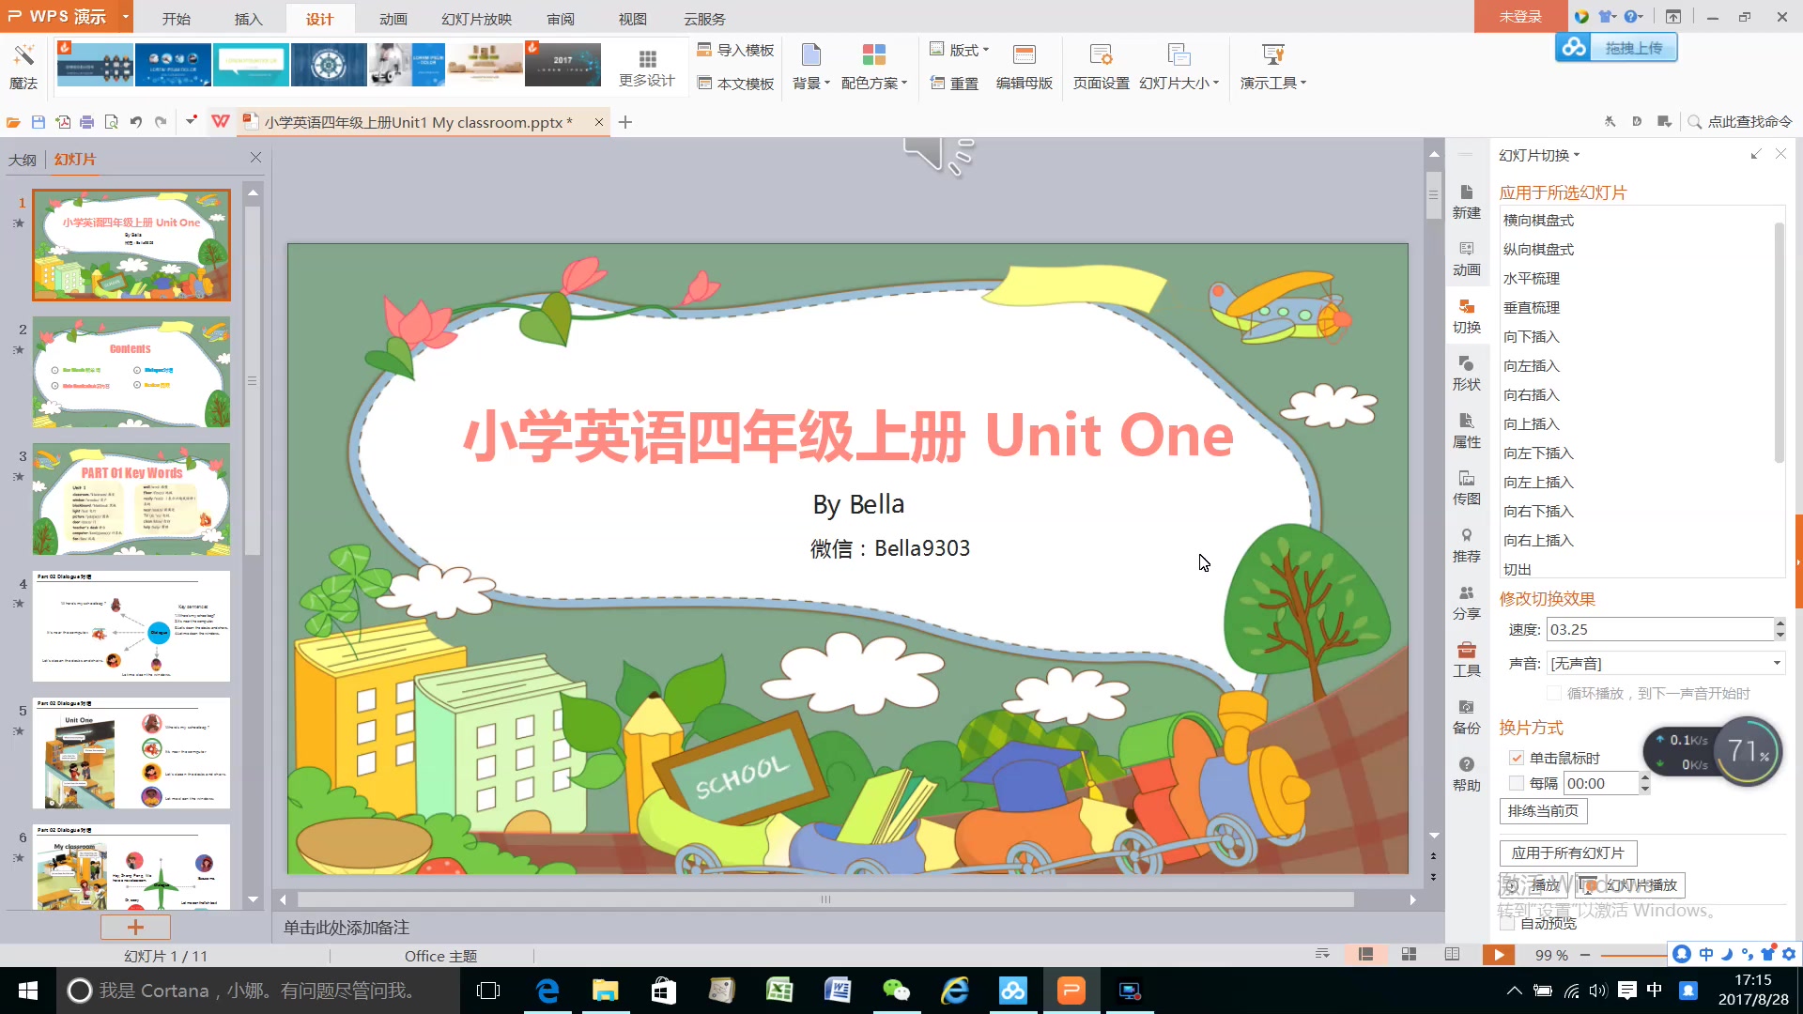The height and width of the screenshot is (1014, 1803).
Task: Switch to slide sorter view icon
Action: point(1409,955)
